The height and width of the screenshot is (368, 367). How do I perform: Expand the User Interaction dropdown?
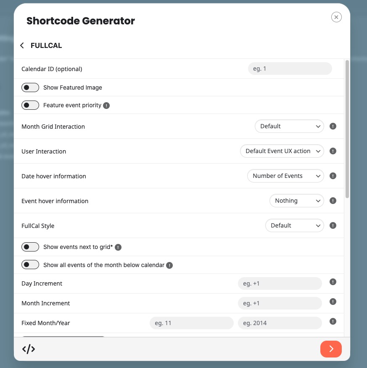coord(282,151)
